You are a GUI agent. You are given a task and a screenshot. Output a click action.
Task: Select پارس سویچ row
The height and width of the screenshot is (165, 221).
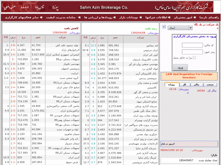41,162
